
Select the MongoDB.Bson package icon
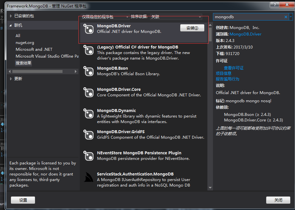point(89,71)
